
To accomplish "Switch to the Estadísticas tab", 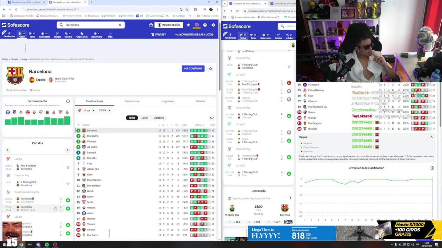I will 132,101.
